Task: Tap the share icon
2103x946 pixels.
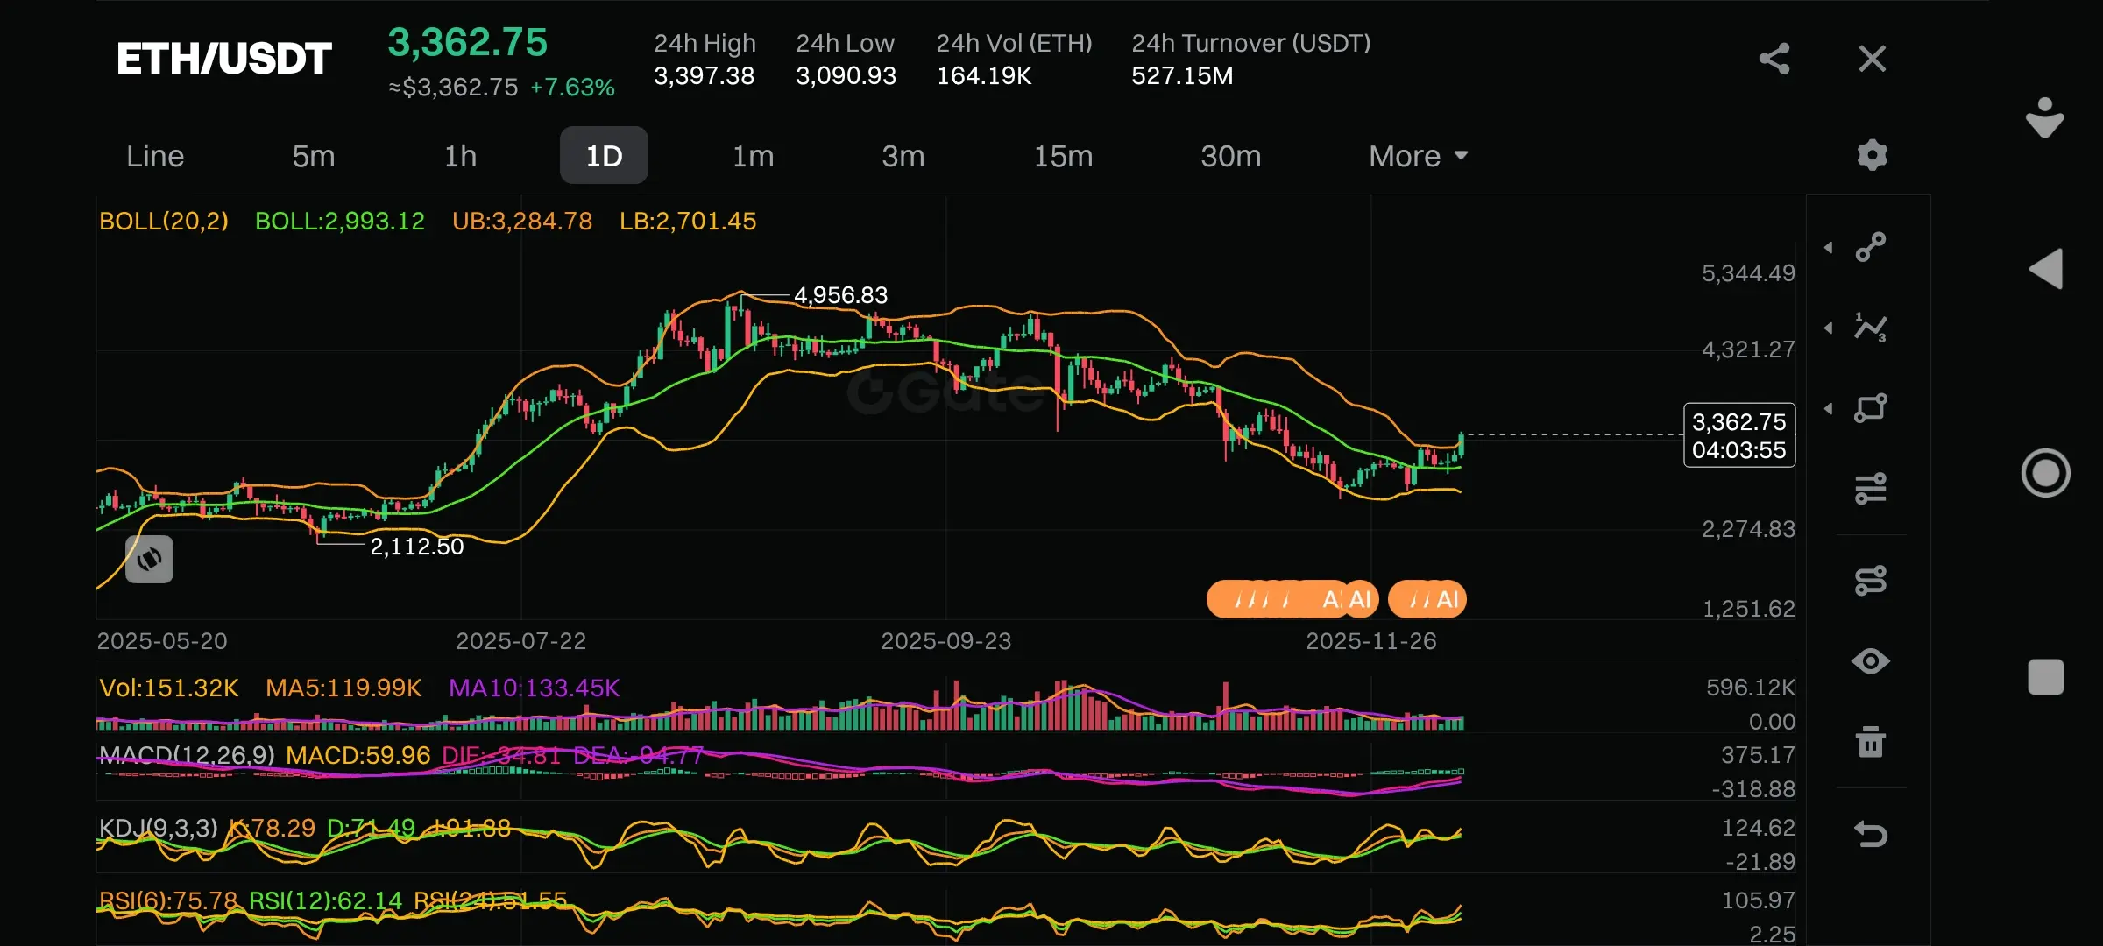Action: point(1774,59)
